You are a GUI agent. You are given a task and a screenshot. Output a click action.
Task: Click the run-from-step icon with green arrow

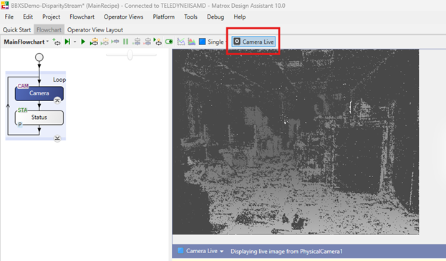pos(157,42)
